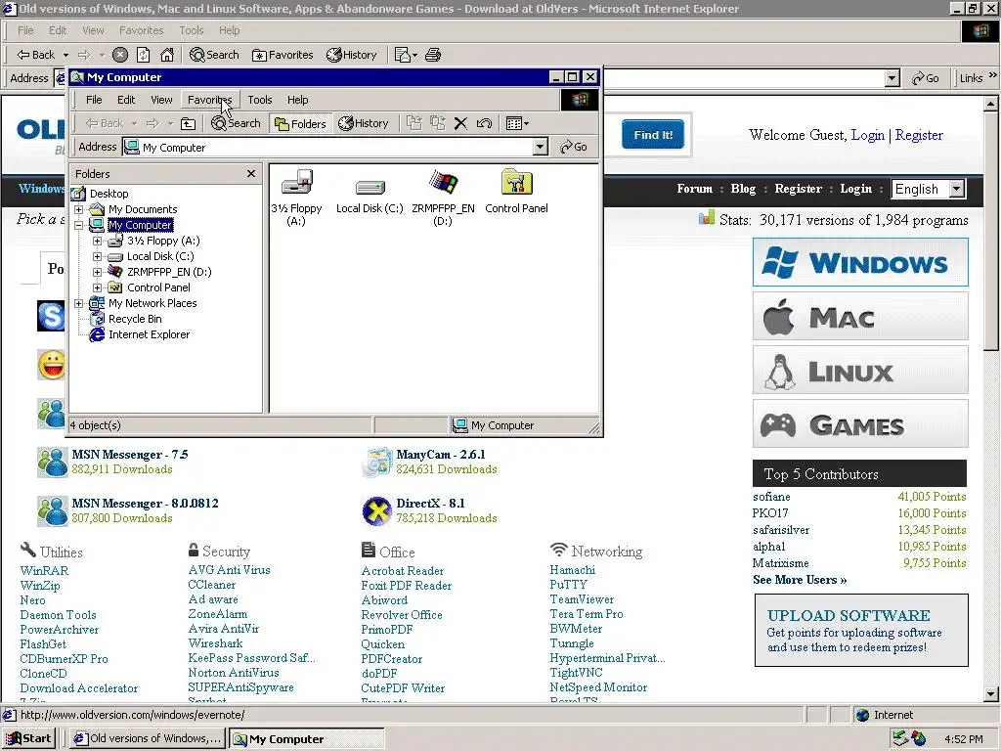The width and height of the screenshot is (1001, 751).
Task: Click Search in Internet Explorer toolbar
Action: [214, 55]
